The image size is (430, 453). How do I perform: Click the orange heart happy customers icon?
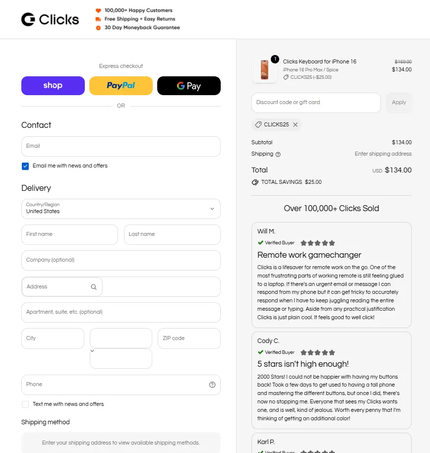(x=98, y=11)
